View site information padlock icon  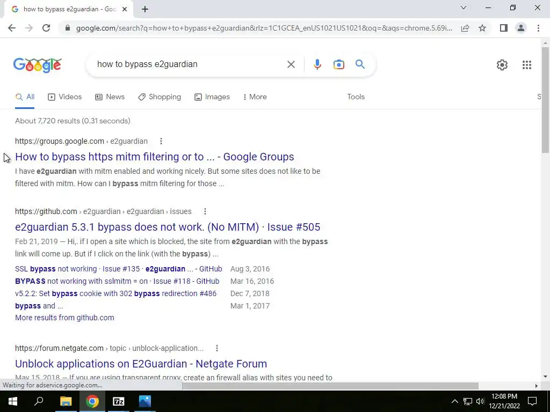pyautogui.click(x=68, y=28)
